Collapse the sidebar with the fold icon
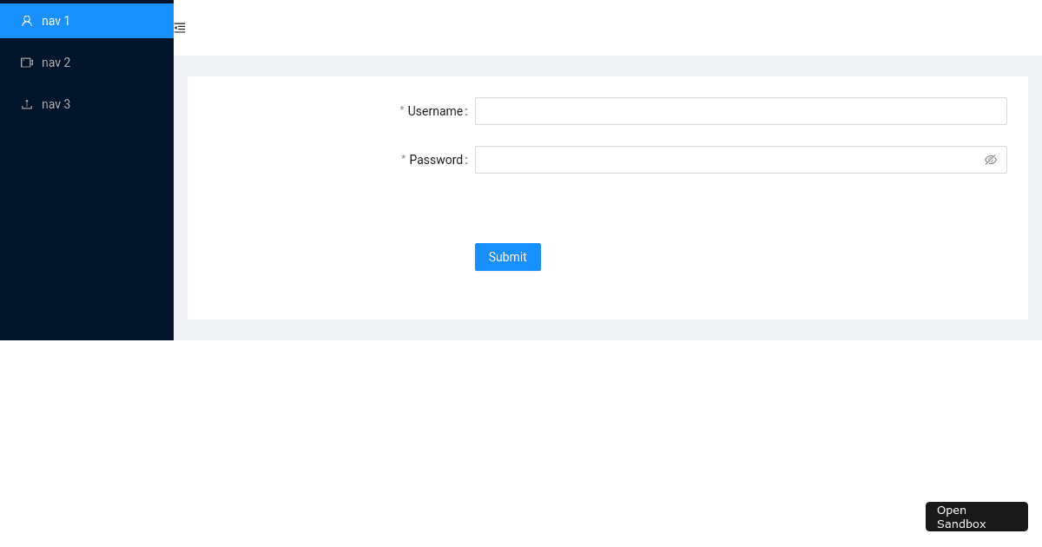 click(180, 28)
